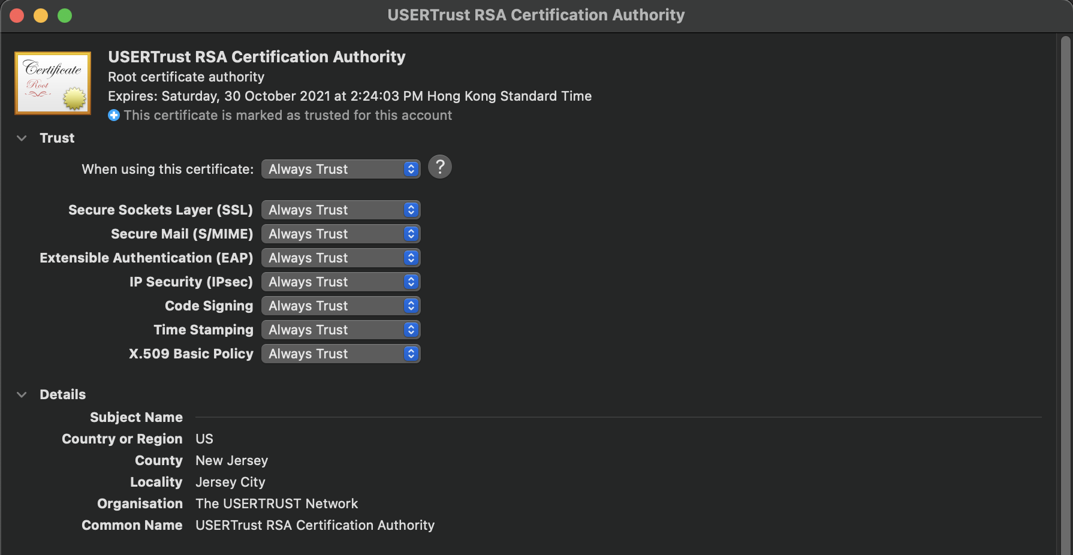The height and width of the screenshot is (555, 1073).
Task: Maximize the window with the green button
Action: pyautogui.click(x=65, y=16)
